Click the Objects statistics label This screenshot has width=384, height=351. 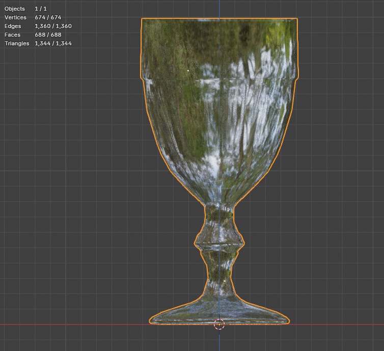15,9
